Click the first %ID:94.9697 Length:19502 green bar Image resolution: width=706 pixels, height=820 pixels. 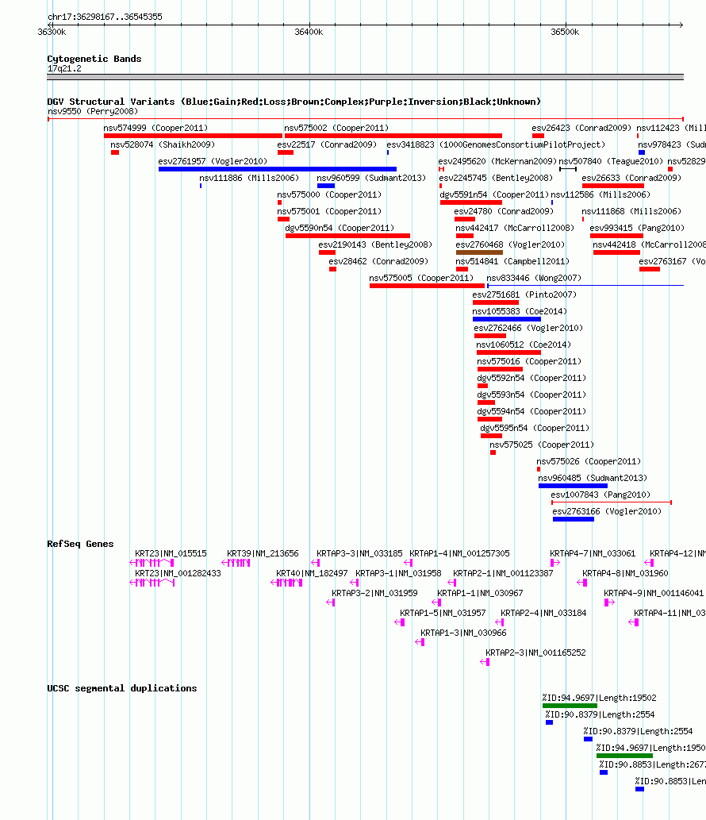tap(570, 706)
